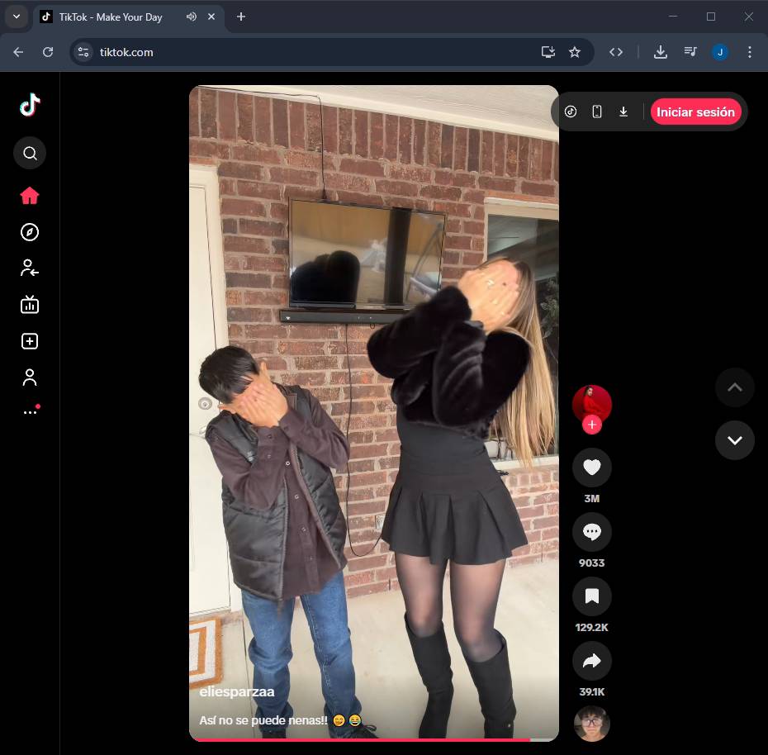Go to next video with down chevron

pyautogui.click(x=734, y=440)
